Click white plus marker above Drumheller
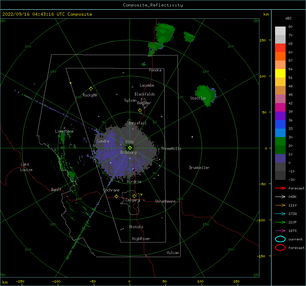The image size is (306, 286). click(192, 137)
